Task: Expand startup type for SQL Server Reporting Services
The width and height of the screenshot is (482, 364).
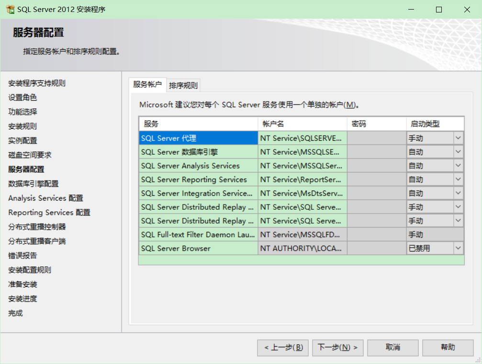Action: coord(458,180)
